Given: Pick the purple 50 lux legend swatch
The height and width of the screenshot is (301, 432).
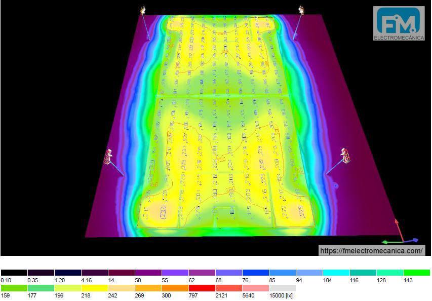Looking at the screenshot, I should 148,273.
